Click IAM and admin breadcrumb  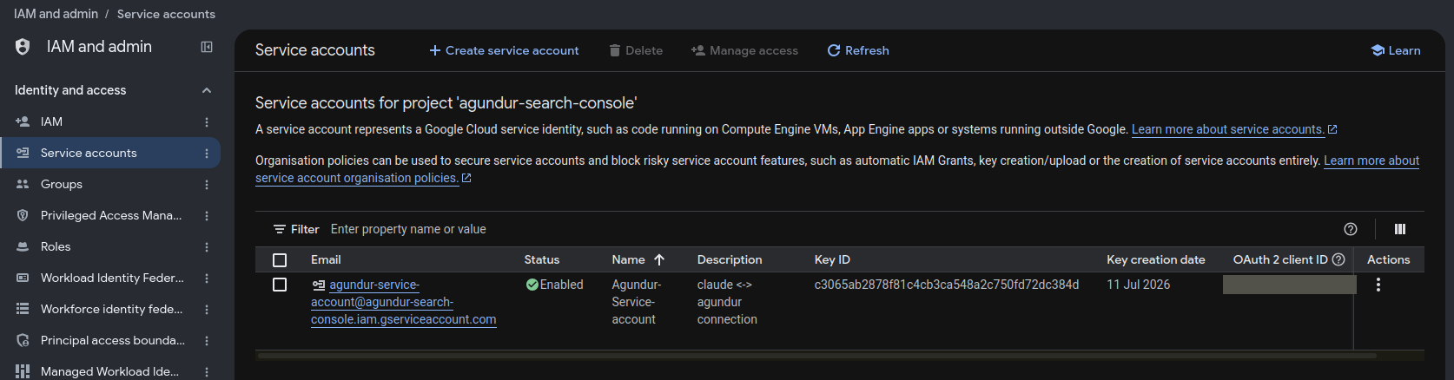click(56, 14)
